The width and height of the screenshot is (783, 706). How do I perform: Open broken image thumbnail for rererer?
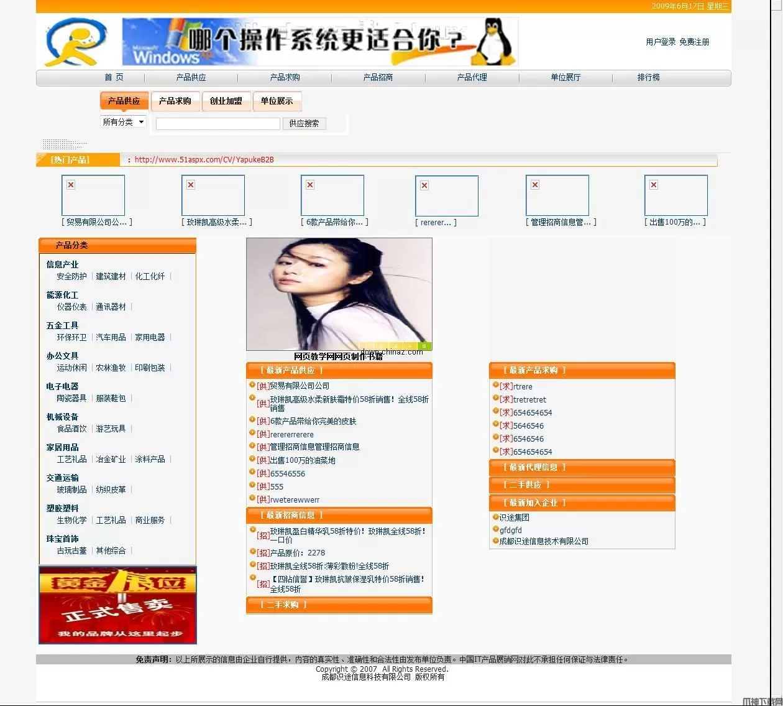click(447, 196)
